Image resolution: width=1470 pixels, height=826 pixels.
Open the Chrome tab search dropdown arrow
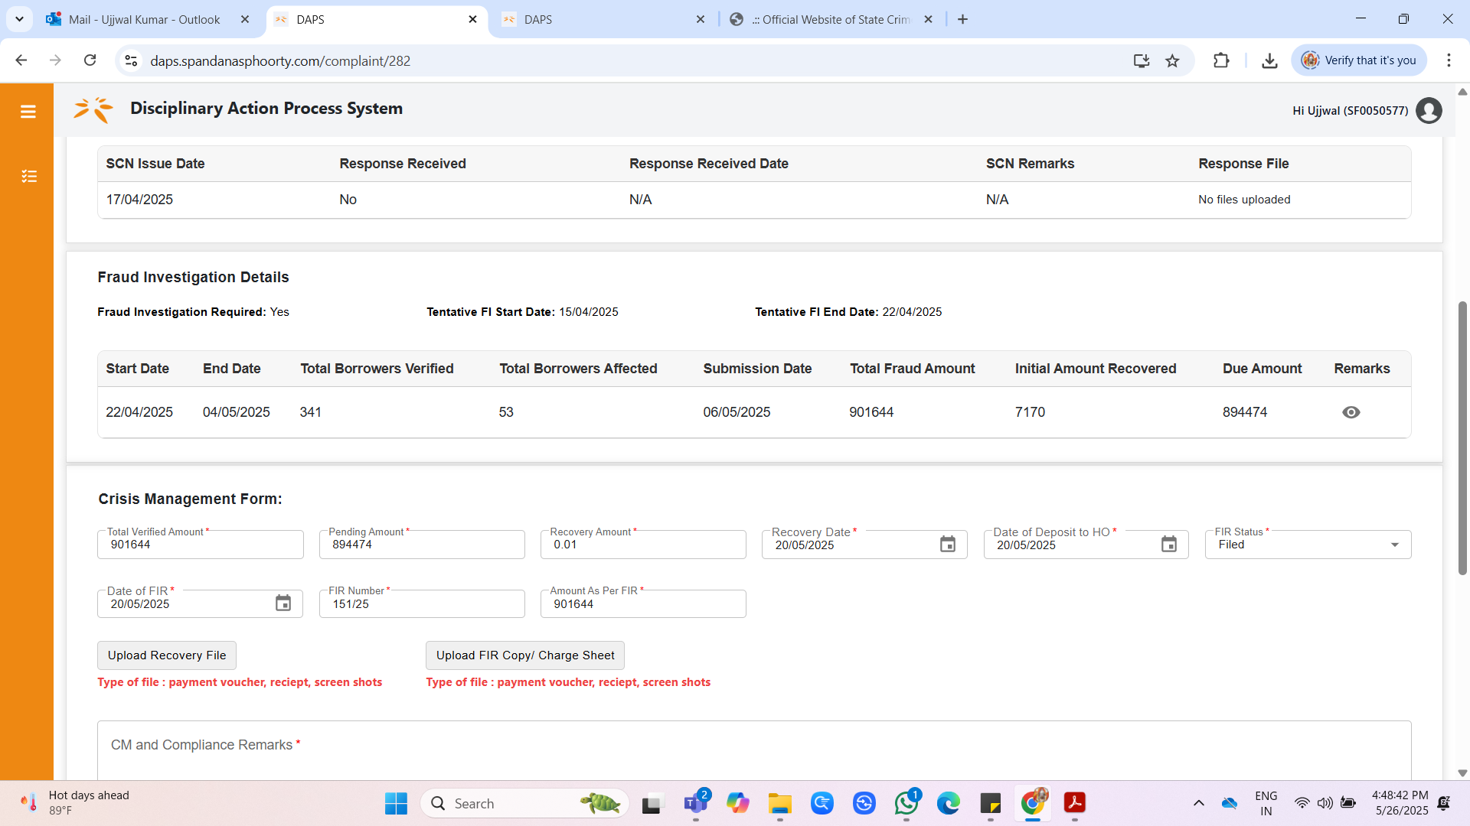[x=19, y=19]
